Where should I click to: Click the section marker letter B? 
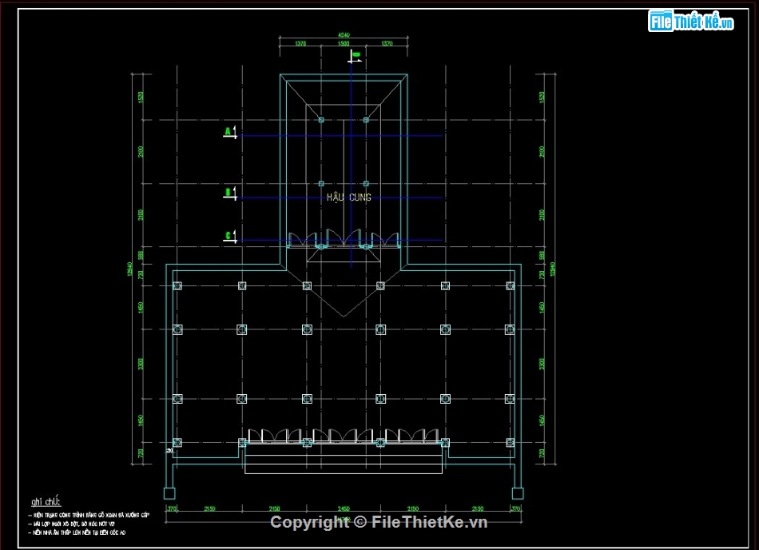[228, 192]
